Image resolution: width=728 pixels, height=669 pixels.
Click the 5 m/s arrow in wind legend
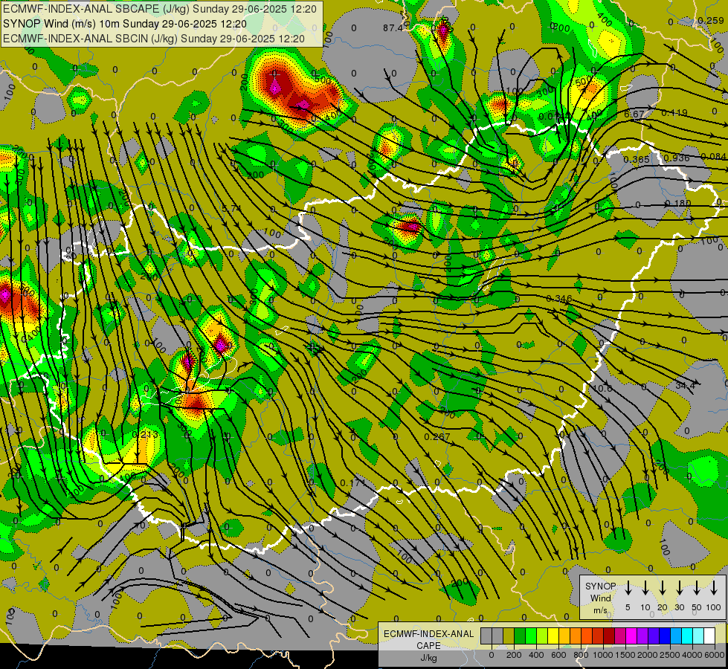coord(628,588)
